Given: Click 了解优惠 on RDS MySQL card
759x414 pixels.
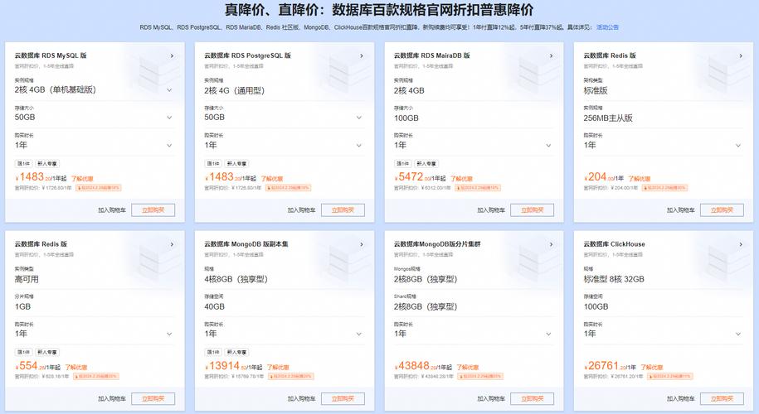Looking at the screenshot, I should [82, 179].
